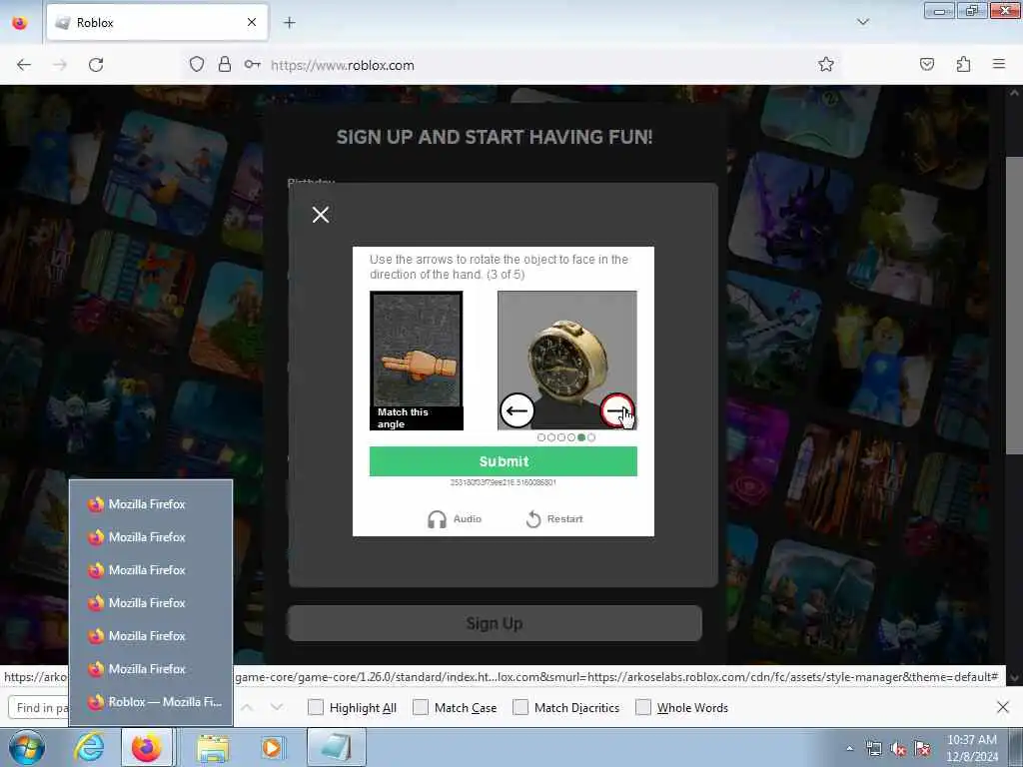
Task: Select second Mozilla Firefox window entry
Action: (x=151, y=537)
